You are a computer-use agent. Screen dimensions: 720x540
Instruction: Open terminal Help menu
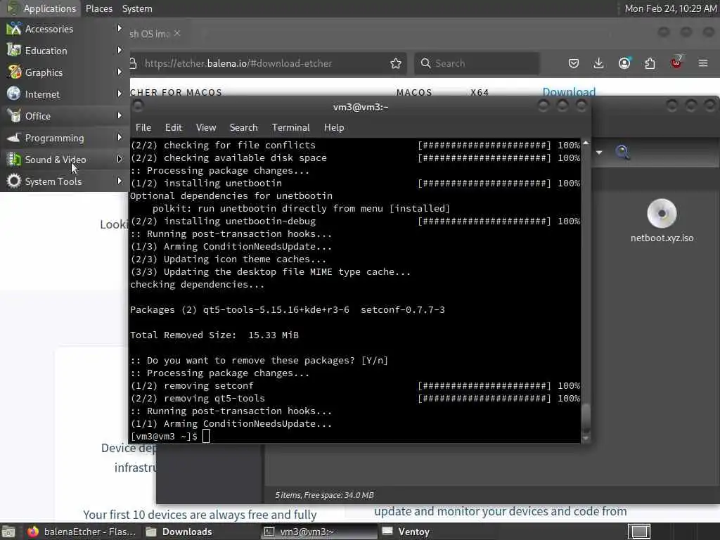[334, 128]
